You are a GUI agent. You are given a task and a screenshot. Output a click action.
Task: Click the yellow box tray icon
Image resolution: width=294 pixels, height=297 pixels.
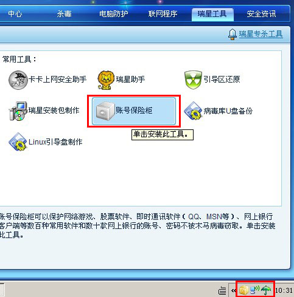pos(243,290)
